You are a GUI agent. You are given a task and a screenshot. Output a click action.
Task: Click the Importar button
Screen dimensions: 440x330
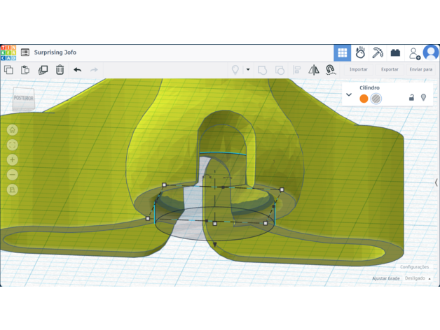(x=359, y=70)
